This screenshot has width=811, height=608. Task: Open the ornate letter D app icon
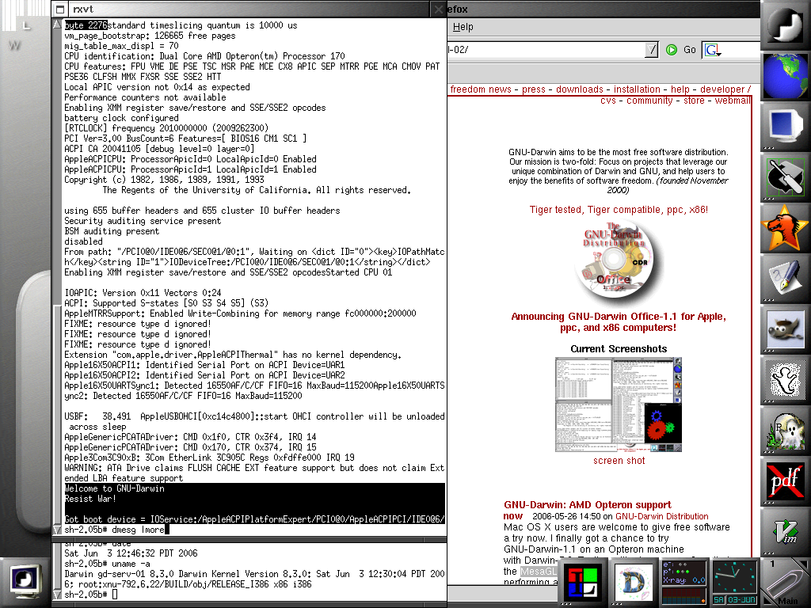pyautogui.click(x=634, y=582)
